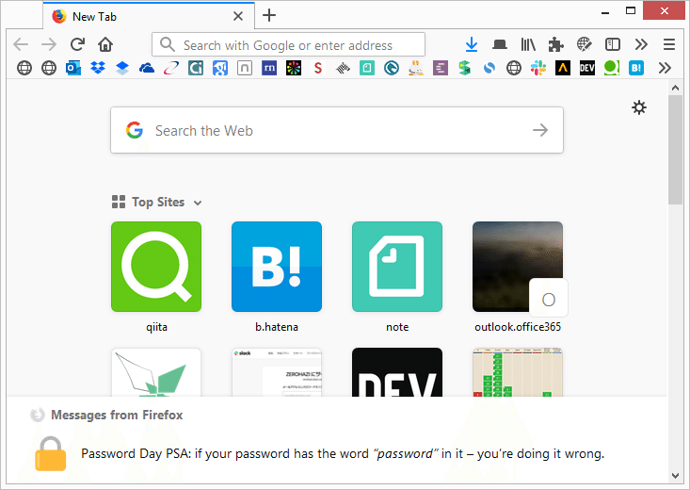The image size is (690, 490).
Task: Open the blue Simplenote bookmark
Action: click(x=489, y=68)
